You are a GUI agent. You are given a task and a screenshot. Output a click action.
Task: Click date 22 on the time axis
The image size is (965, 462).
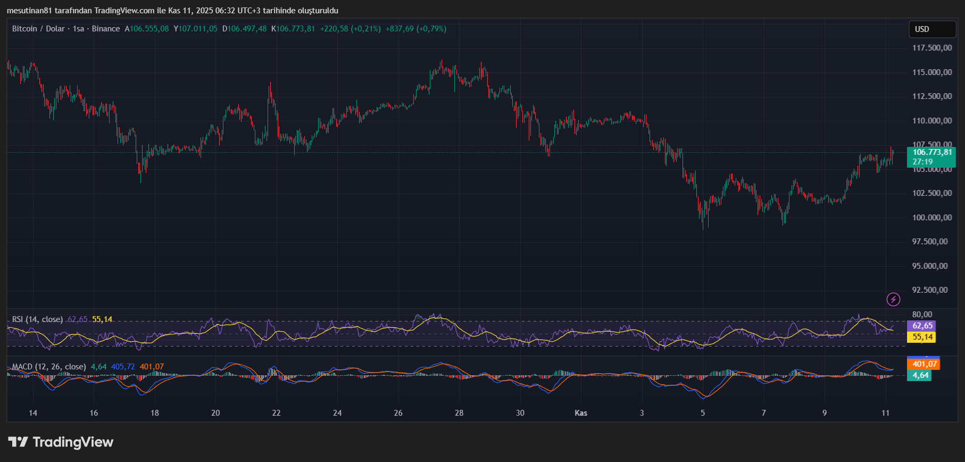276,413
